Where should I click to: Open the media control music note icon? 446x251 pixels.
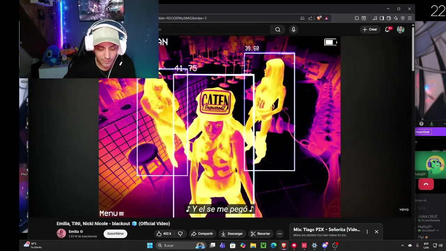pos(375,18)
